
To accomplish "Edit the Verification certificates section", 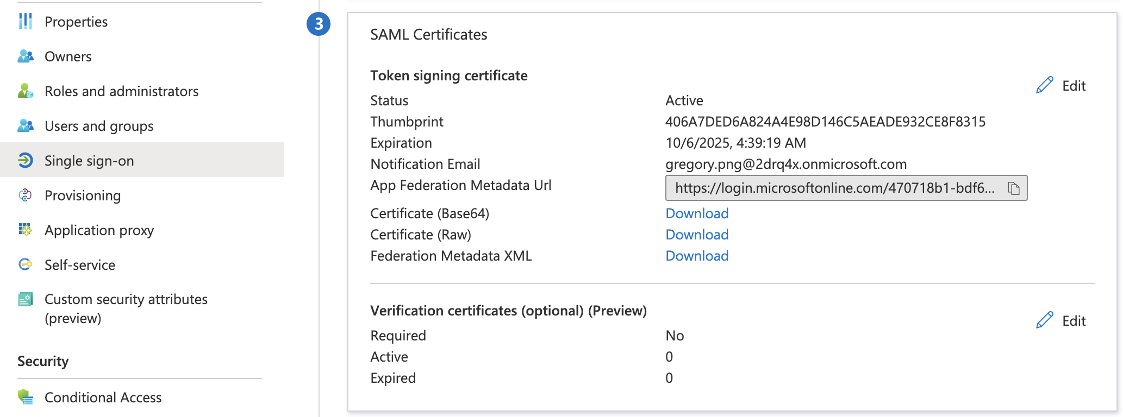I will click(1061, 321).
